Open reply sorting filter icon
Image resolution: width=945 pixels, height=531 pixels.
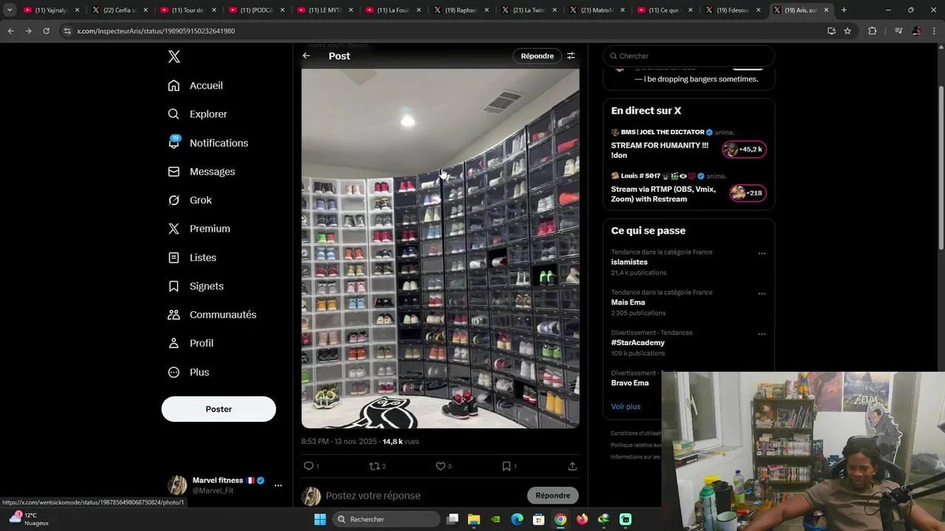coord(571,56)
